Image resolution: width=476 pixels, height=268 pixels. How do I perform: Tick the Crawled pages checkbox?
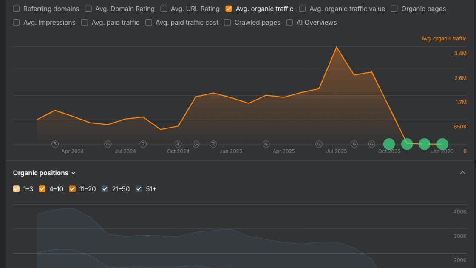(227, 23)
